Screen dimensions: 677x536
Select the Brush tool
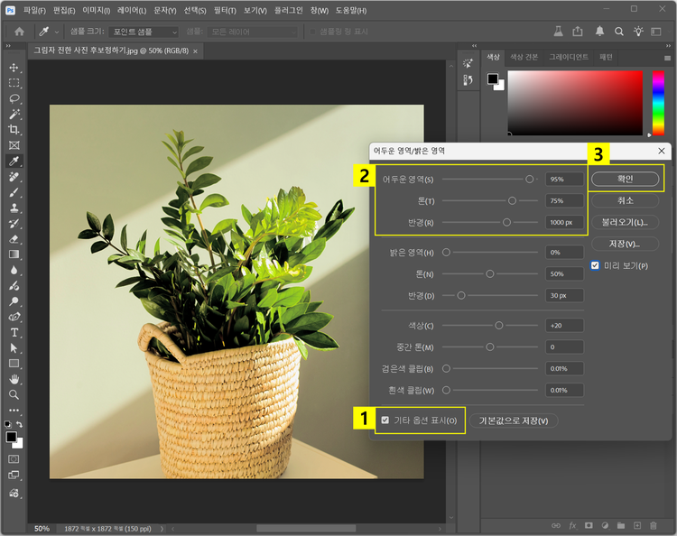point(14,192)
